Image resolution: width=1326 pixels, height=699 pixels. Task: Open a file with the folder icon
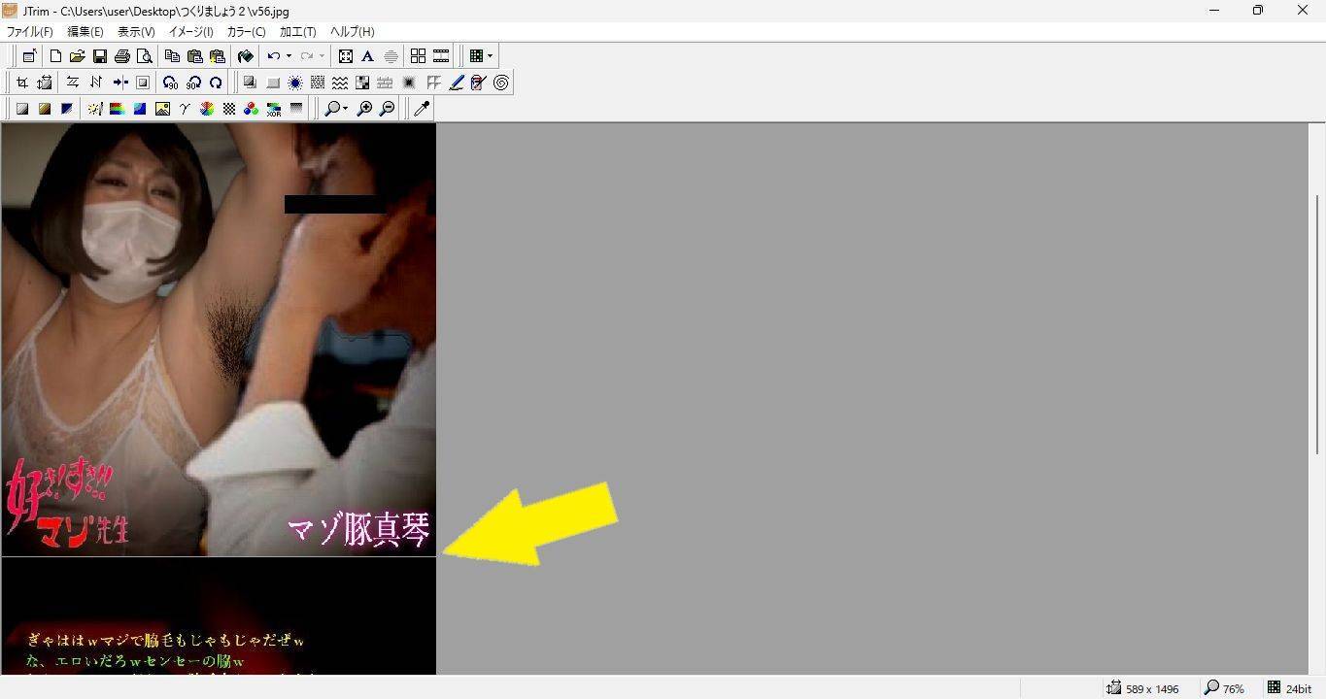[x=78, y=56]
